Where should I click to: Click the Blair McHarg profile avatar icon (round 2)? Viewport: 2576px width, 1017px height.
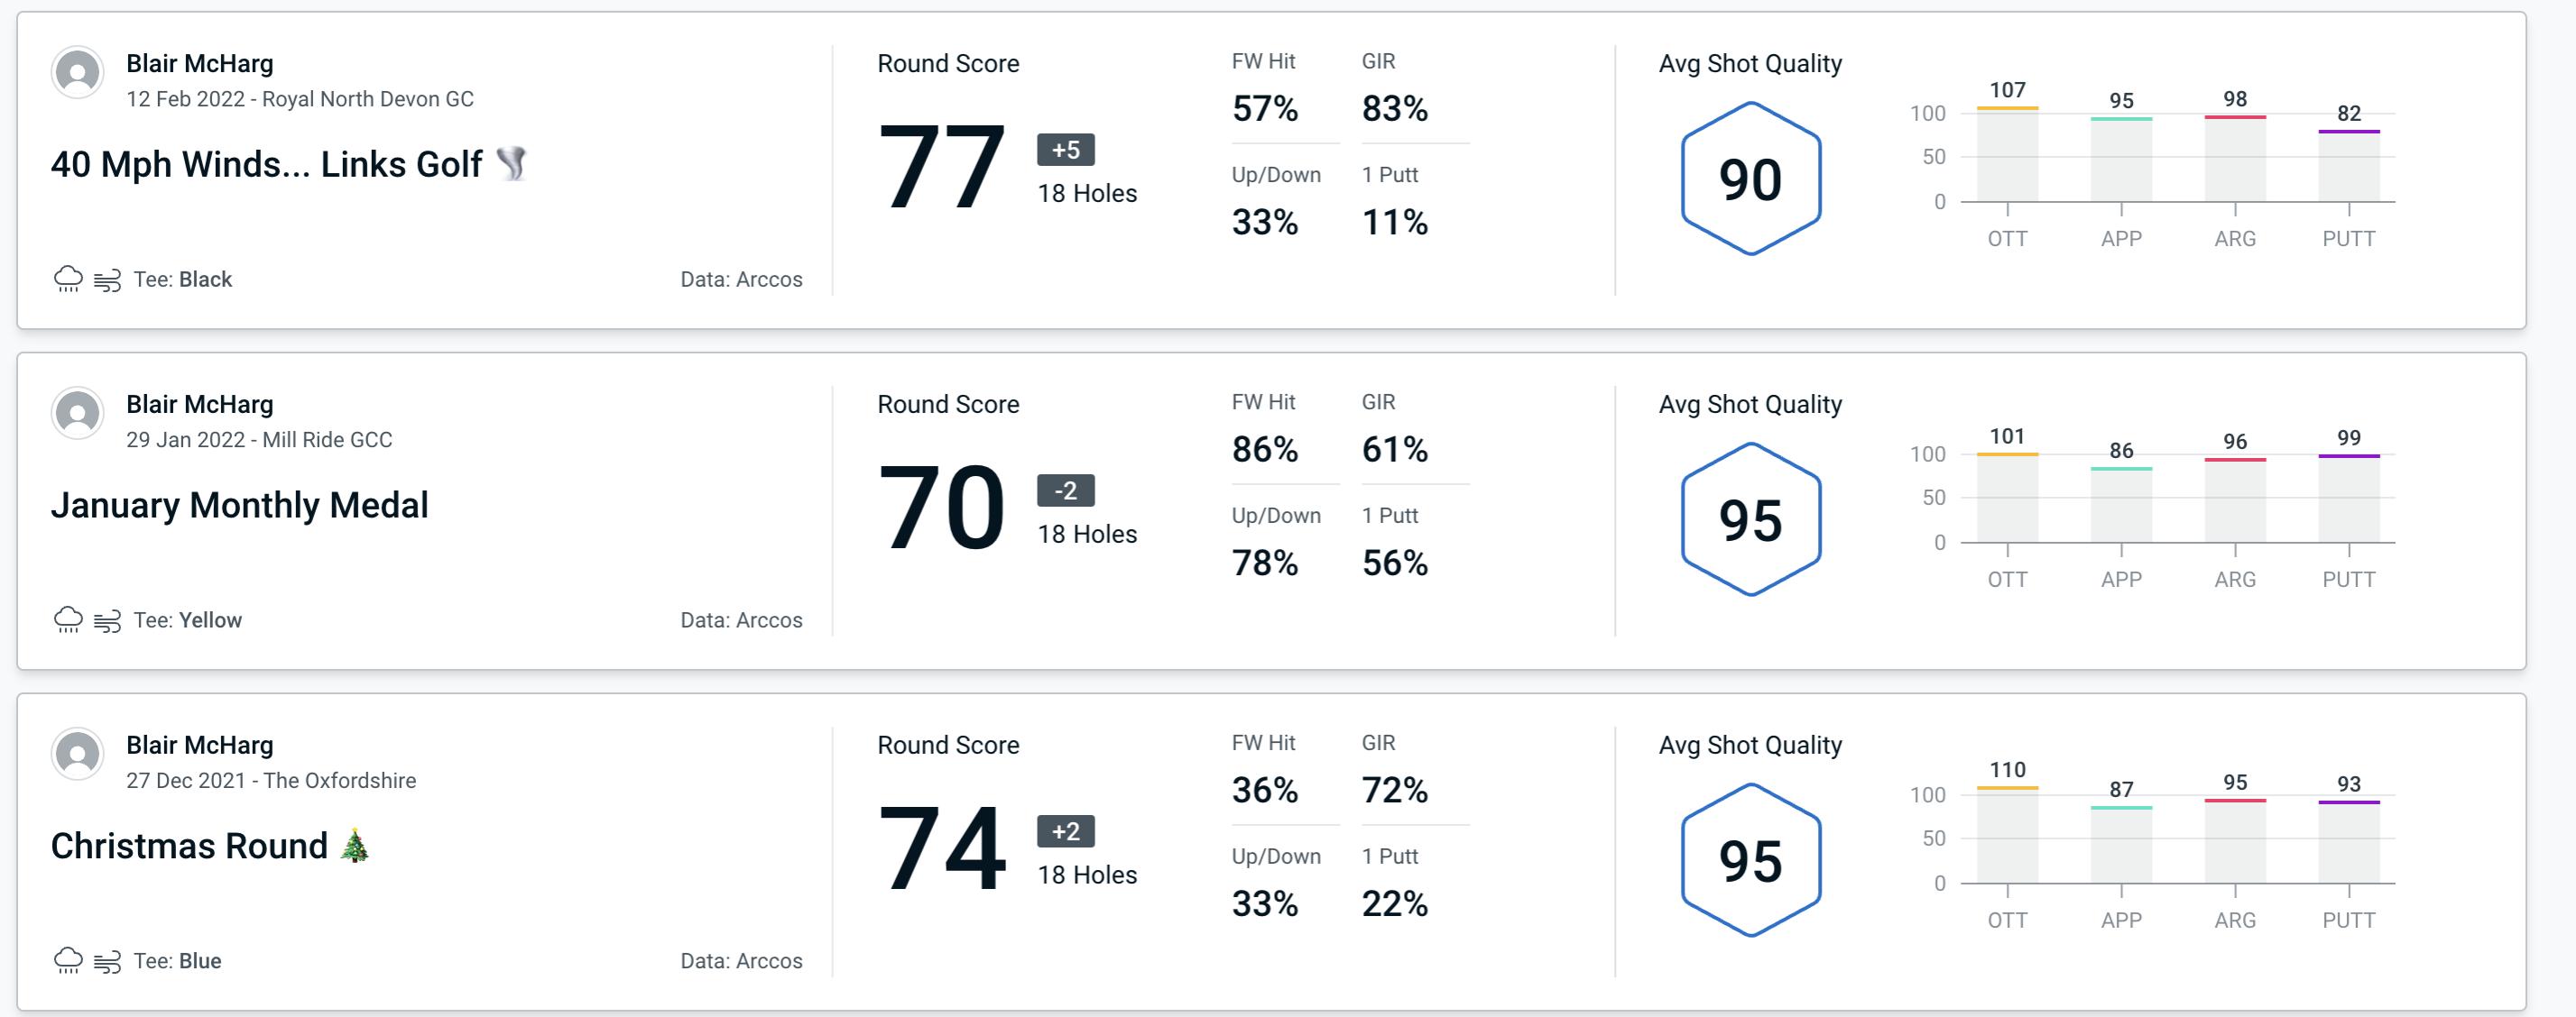(76, 417)
